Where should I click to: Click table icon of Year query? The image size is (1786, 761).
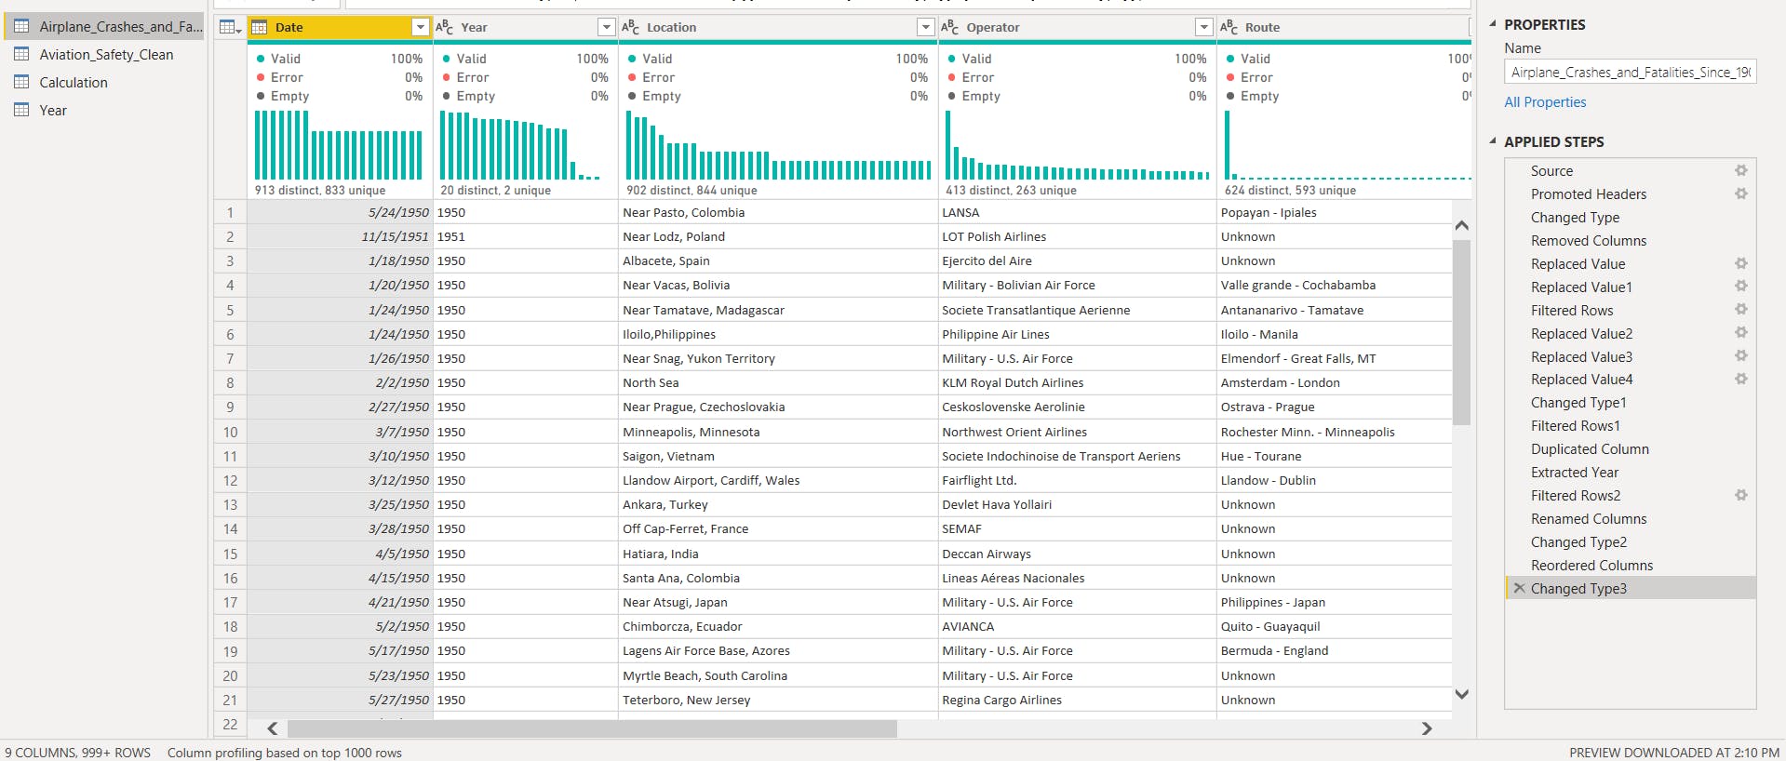click(x=21, y=110)
